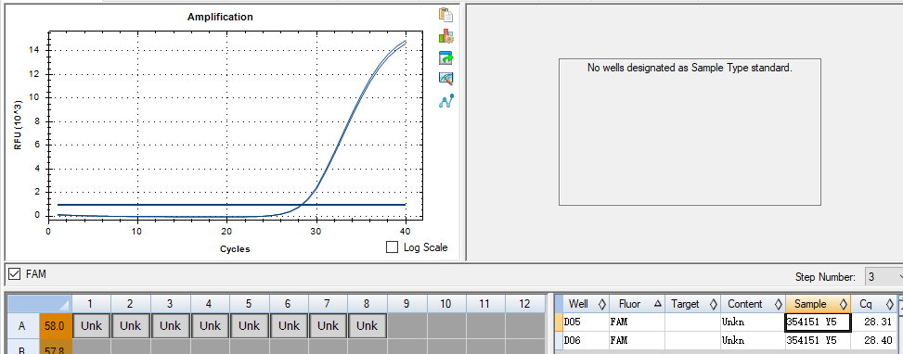Select all wells with plate corner button
Screen dimensions: 903x354
[39, 303]
